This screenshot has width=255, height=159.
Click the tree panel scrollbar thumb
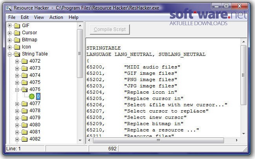coord(80,54)
